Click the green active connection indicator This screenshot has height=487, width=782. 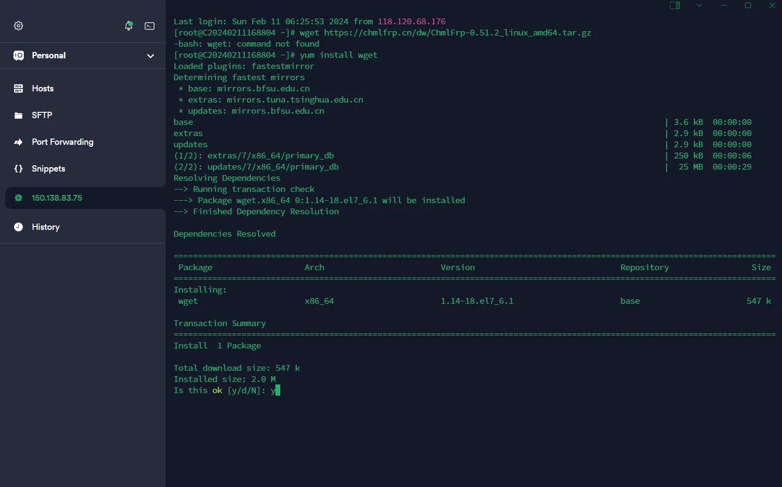pyautogui.click(x=18, y=198)
